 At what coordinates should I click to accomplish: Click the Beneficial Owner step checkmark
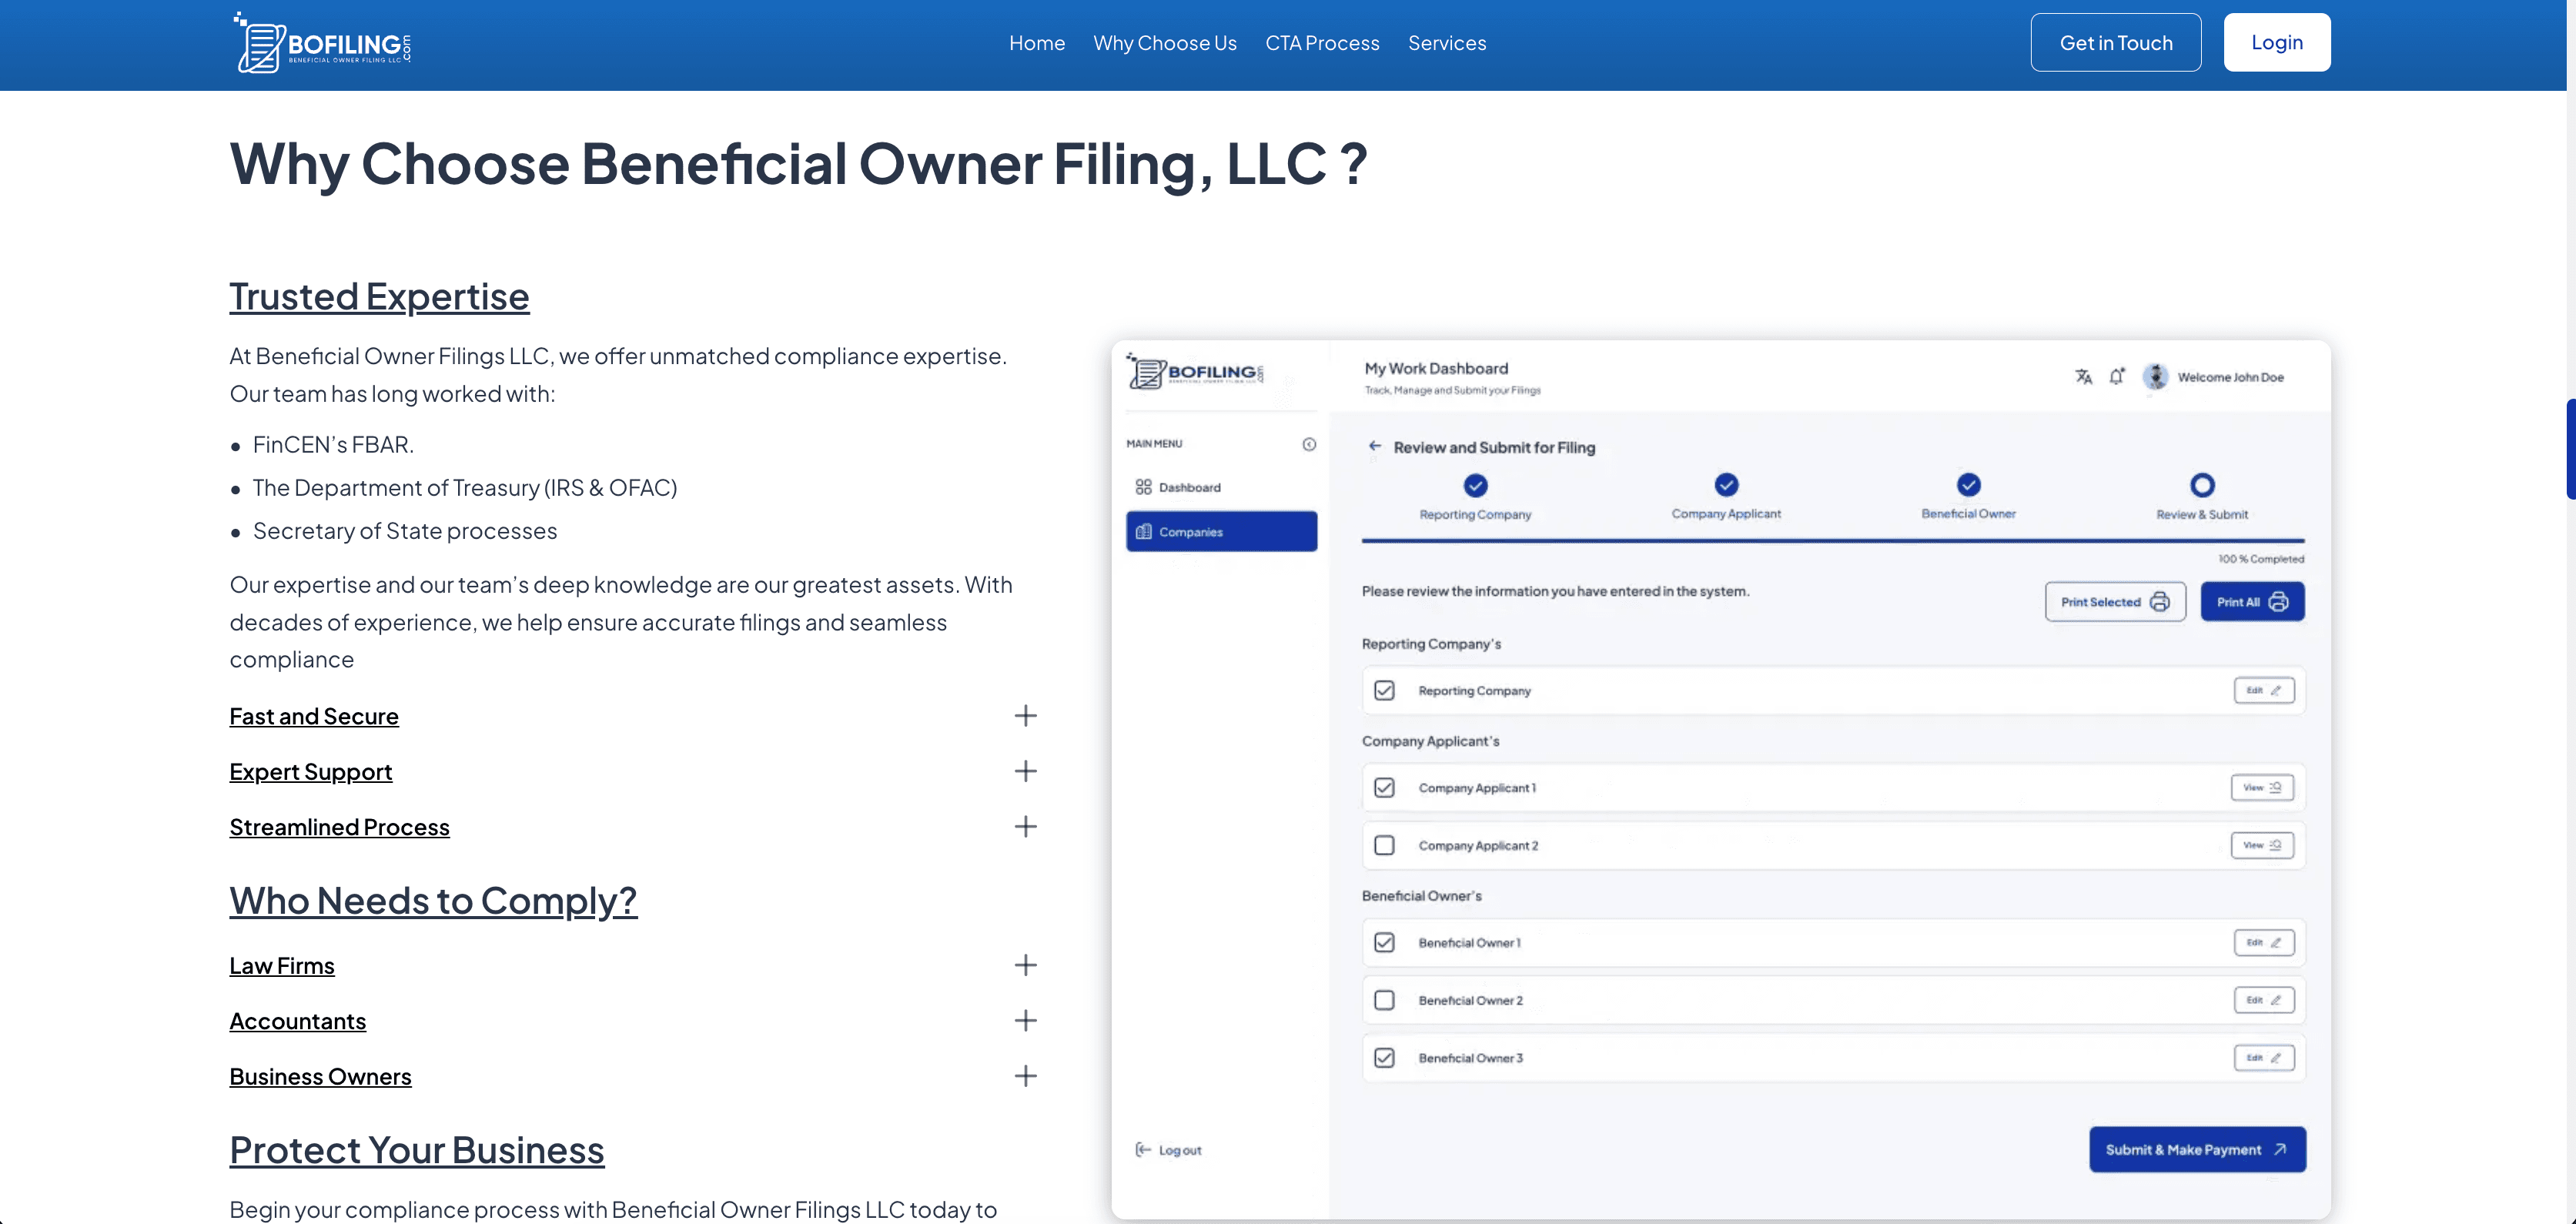tap(1968, 485)
